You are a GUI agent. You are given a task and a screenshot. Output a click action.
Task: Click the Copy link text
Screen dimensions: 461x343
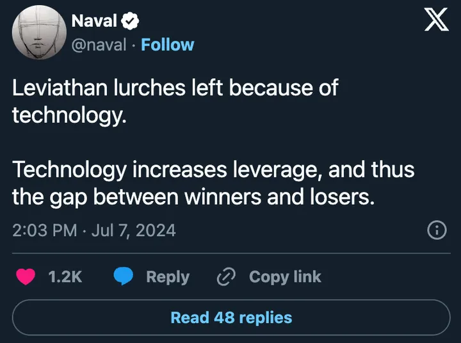[x=285, y=276]
